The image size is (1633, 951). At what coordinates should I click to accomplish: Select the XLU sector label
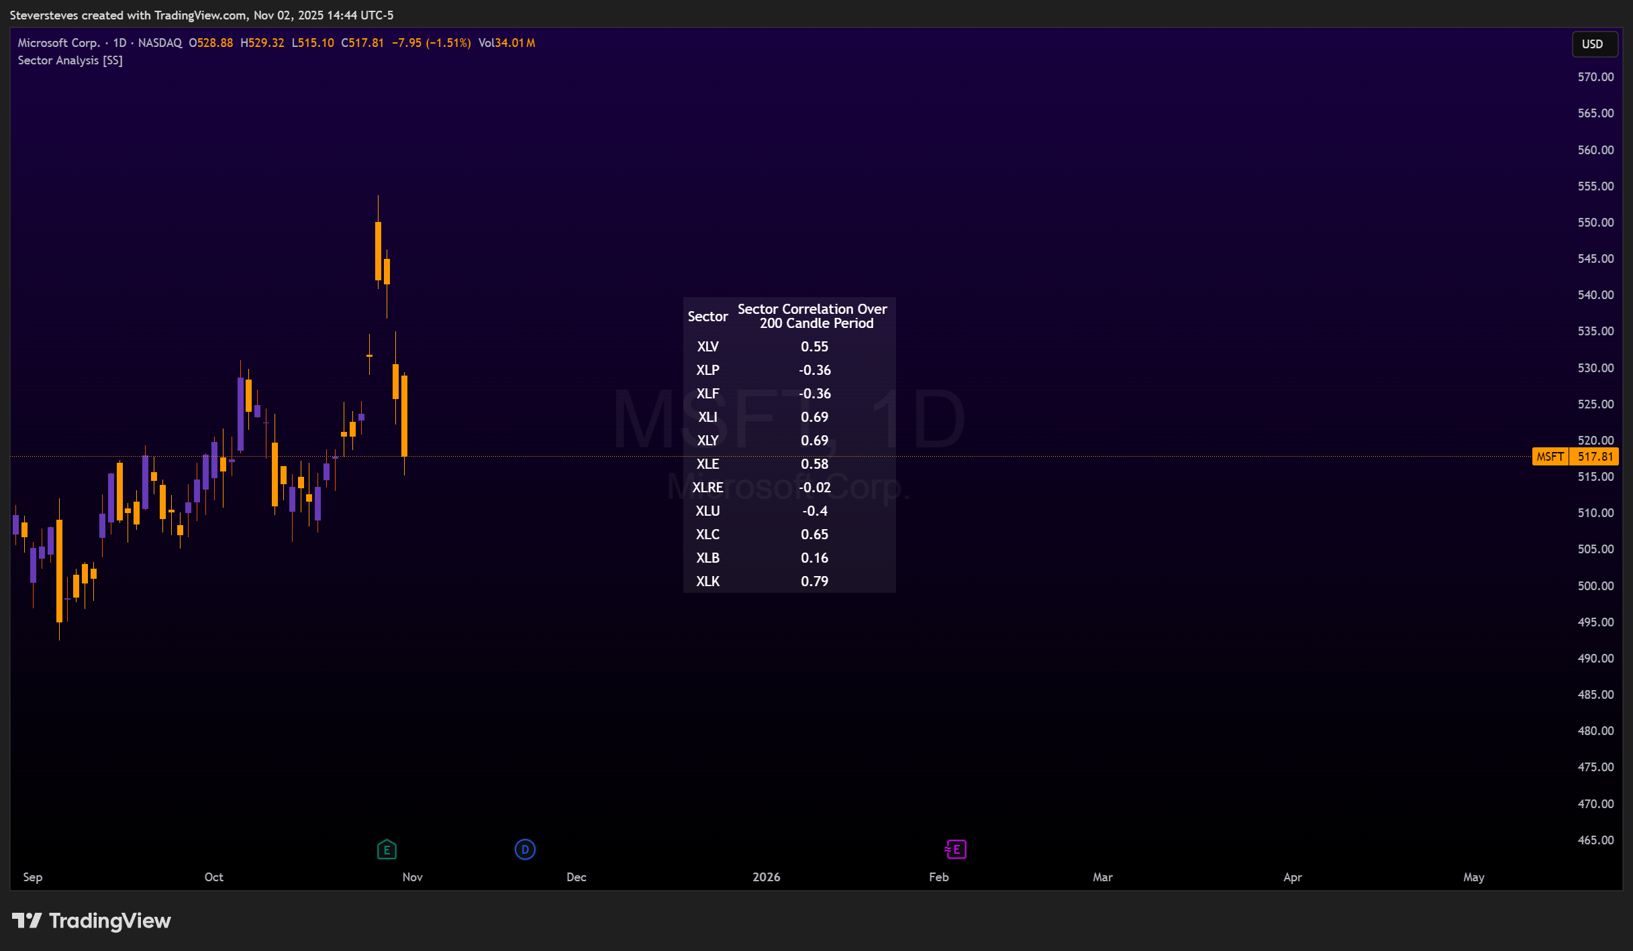tap(707, 511)
